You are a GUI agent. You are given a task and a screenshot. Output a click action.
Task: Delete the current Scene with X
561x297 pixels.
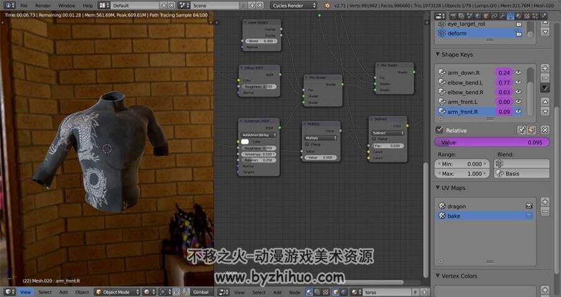[260, 6]
